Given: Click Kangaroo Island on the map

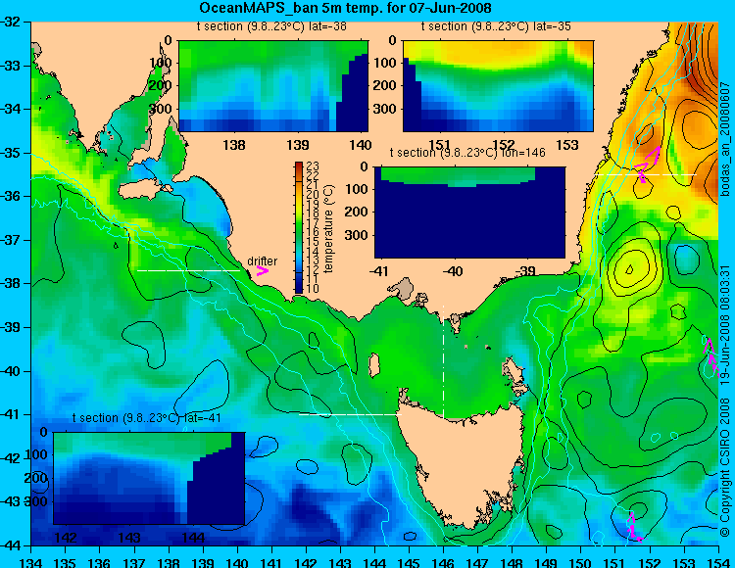Looking at the screenshot, I should coord(142,190).
